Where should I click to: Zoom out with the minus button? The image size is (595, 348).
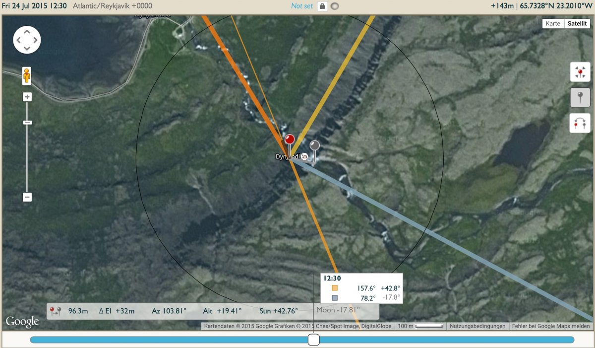[27, 197]
